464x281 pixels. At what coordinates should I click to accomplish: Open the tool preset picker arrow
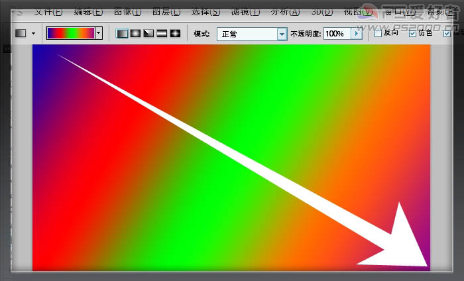33,33
